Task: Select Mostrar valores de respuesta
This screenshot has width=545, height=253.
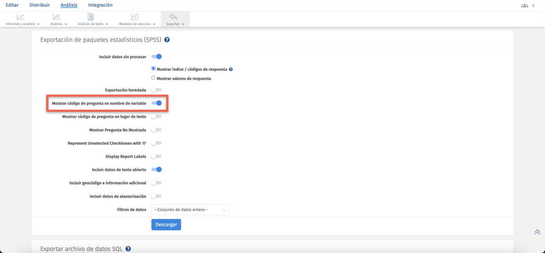Action: pos(154,78)
